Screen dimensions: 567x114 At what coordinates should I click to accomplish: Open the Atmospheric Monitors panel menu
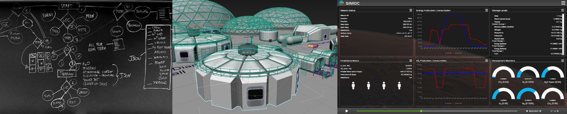pyautogui.click(x=562, y=61)
